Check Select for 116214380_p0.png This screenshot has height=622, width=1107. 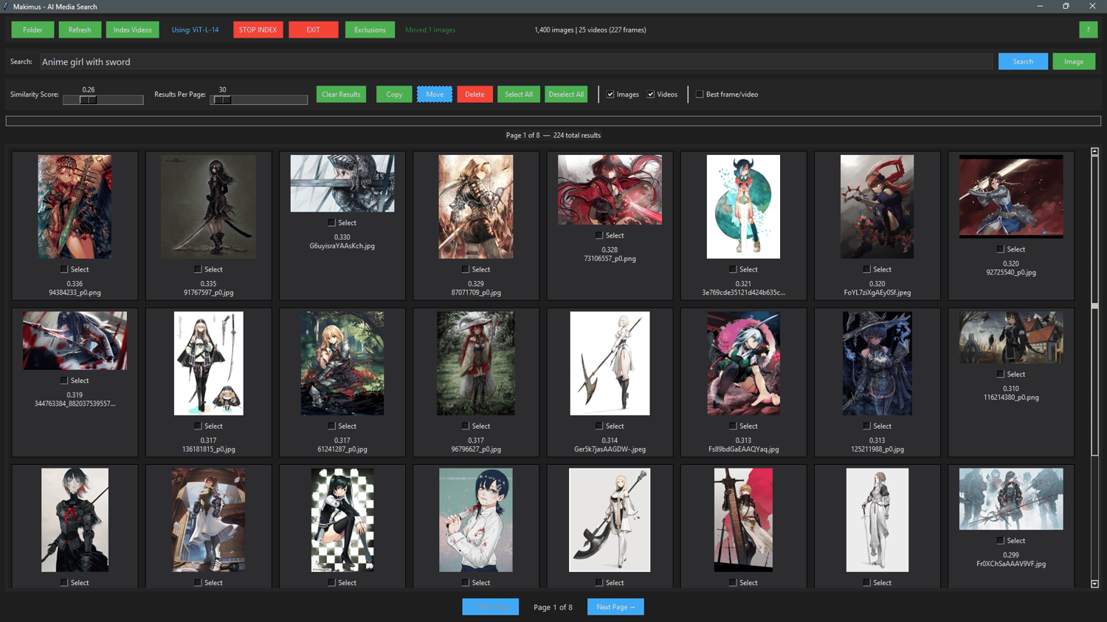click(1000, 374)
